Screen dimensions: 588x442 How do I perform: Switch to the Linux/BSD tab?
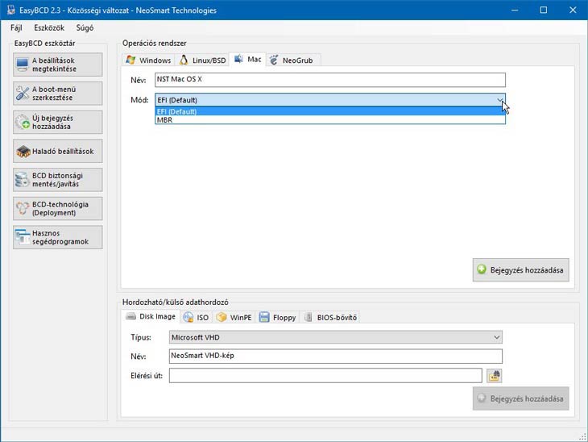(202, 60)
